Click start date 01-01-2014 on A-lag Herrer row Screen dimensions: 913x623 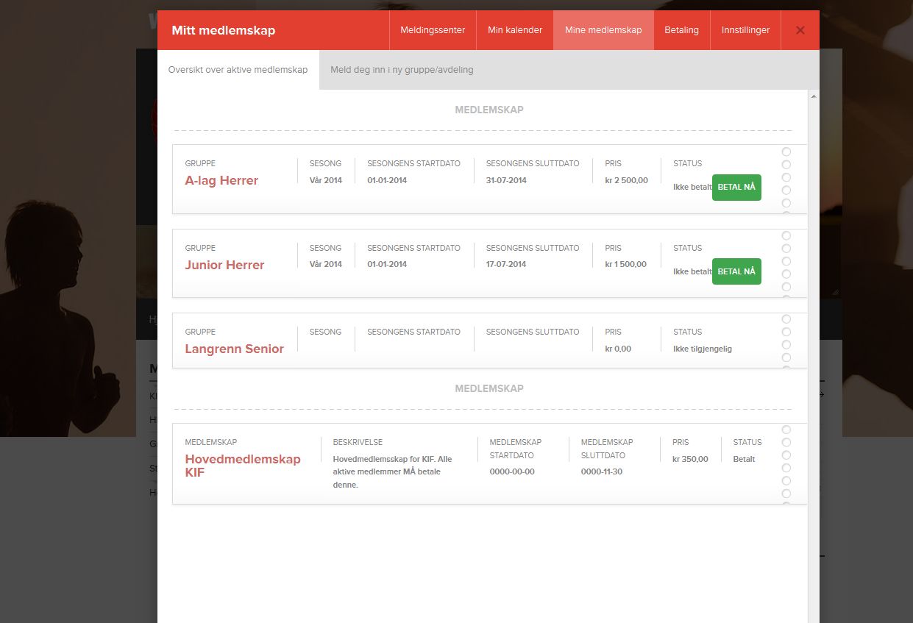click(387, 180)
